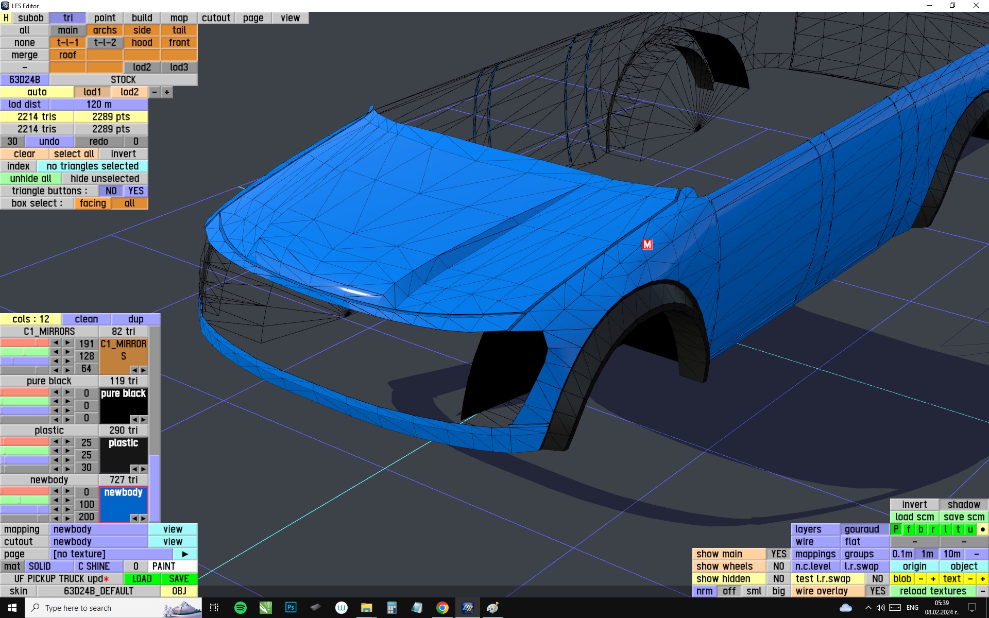Click the H button at top left

pos(6,18)
